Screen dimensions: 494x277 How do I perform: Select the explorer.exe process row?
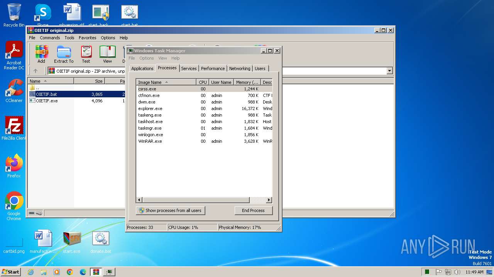204,108
